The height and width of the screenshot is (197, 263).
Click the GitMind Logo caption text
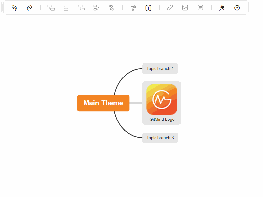(x=162, y=120)
